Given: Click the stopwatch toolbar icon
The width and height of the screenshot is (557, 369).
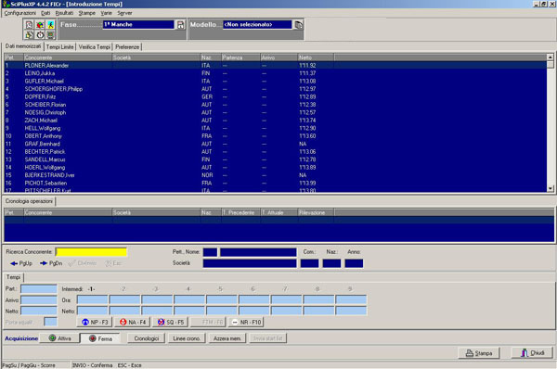Looking at the screenshot, I should coord(40,35).
